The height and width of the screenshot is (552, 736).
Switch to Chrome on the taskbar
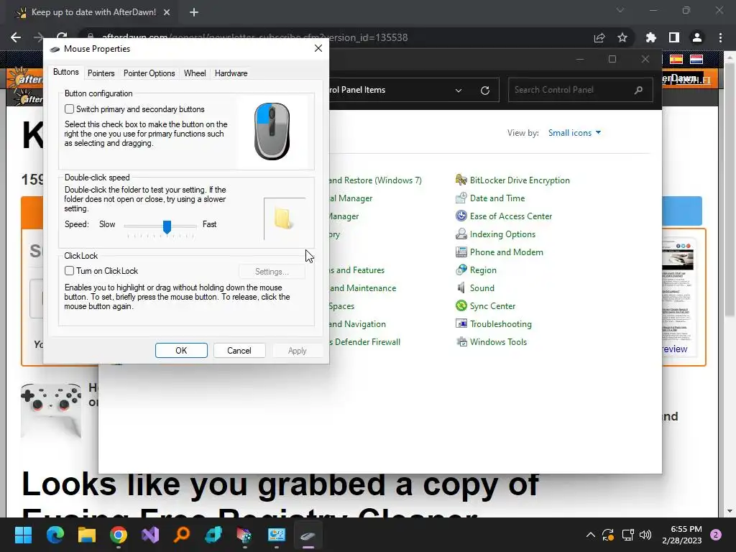119,535
